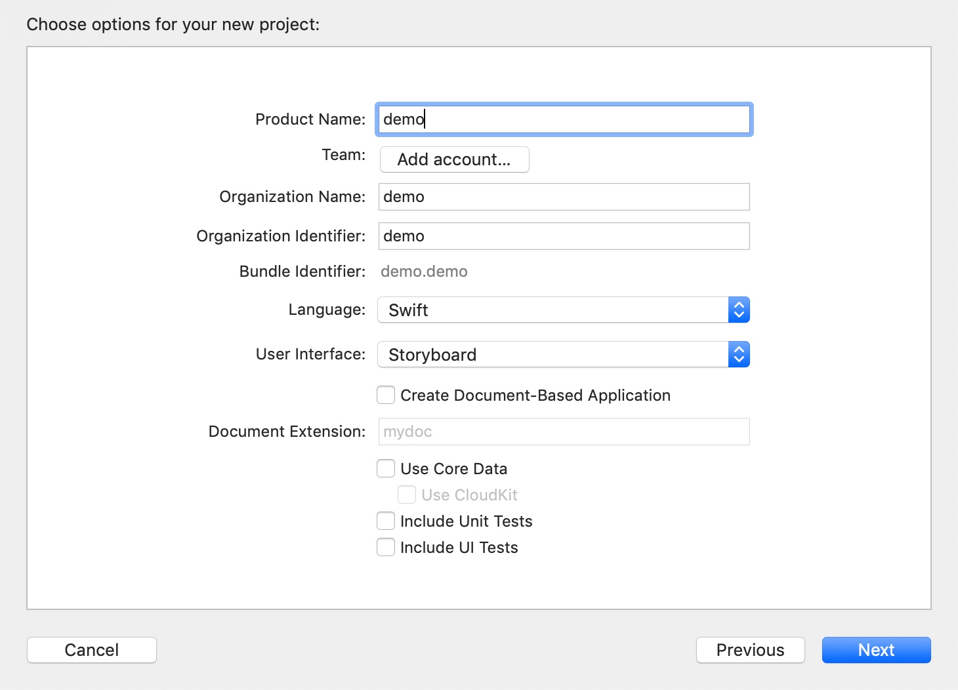Check the Use CloudKit option

coord(407,495)
